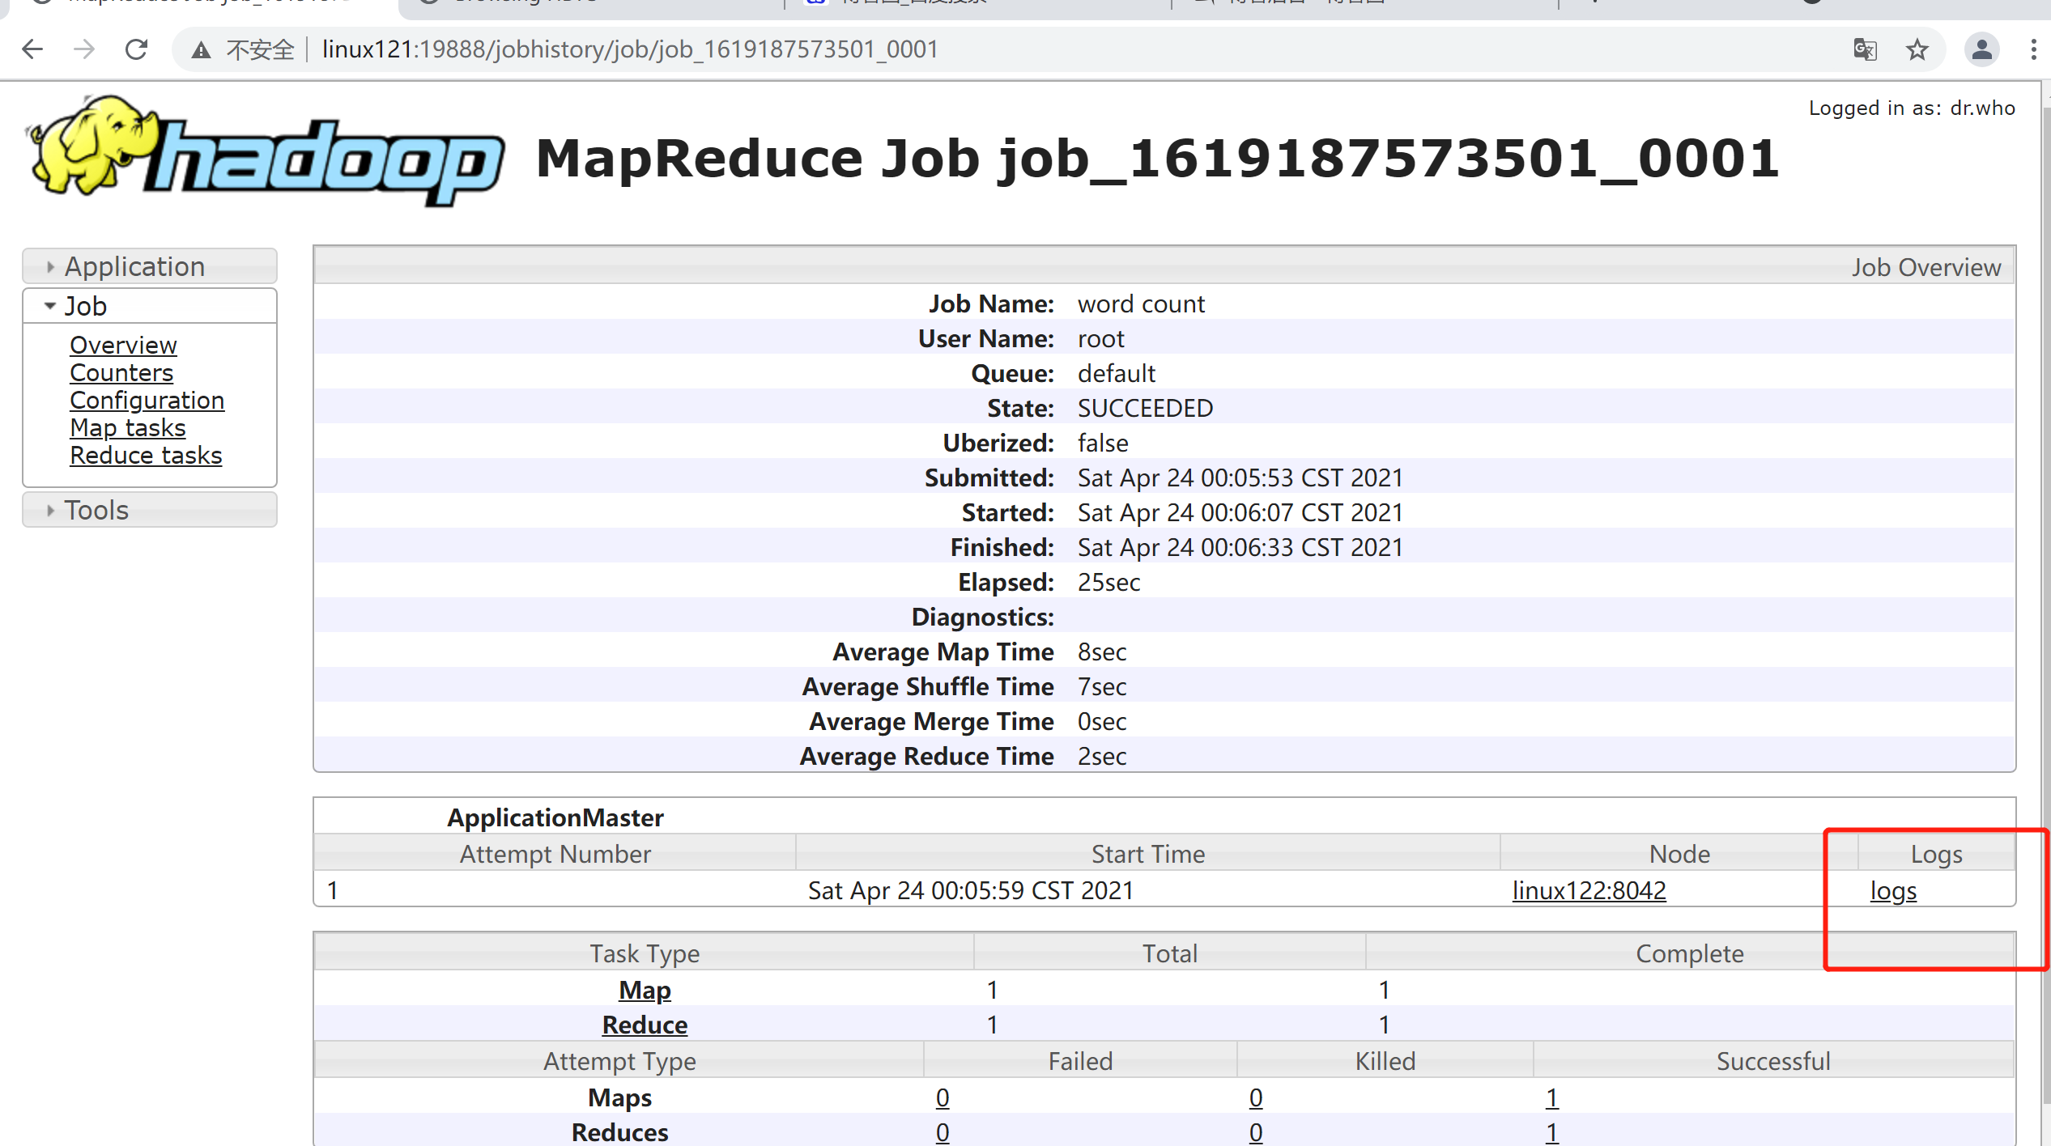Go to Reduce tasks page
This screenshot has height=1146, width=2051.
146,455
